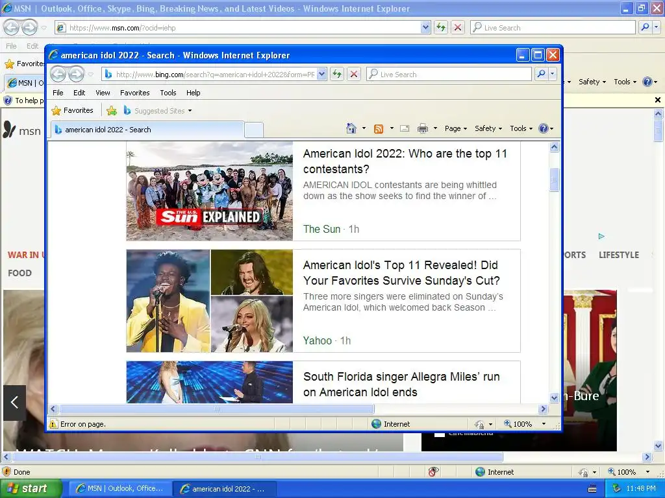Click Start button on taskbar

coord(31,489)
